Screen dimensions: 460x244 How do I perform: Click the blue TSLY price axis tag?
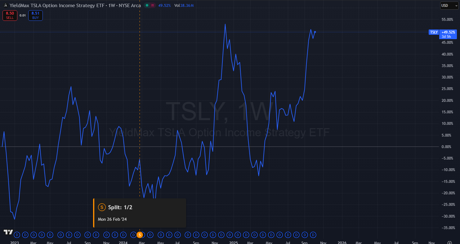click(x=434, y=32)
